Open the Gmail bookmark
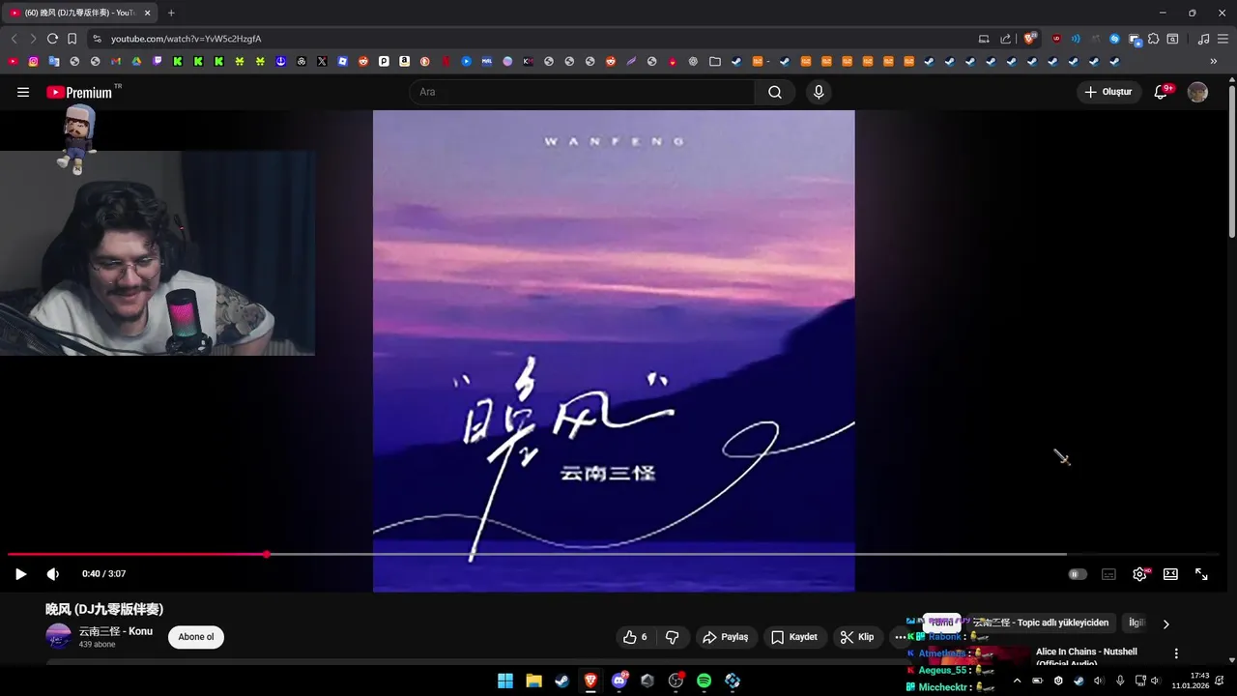The width and height of the screenshot is (1237, 696). point(116,61)
